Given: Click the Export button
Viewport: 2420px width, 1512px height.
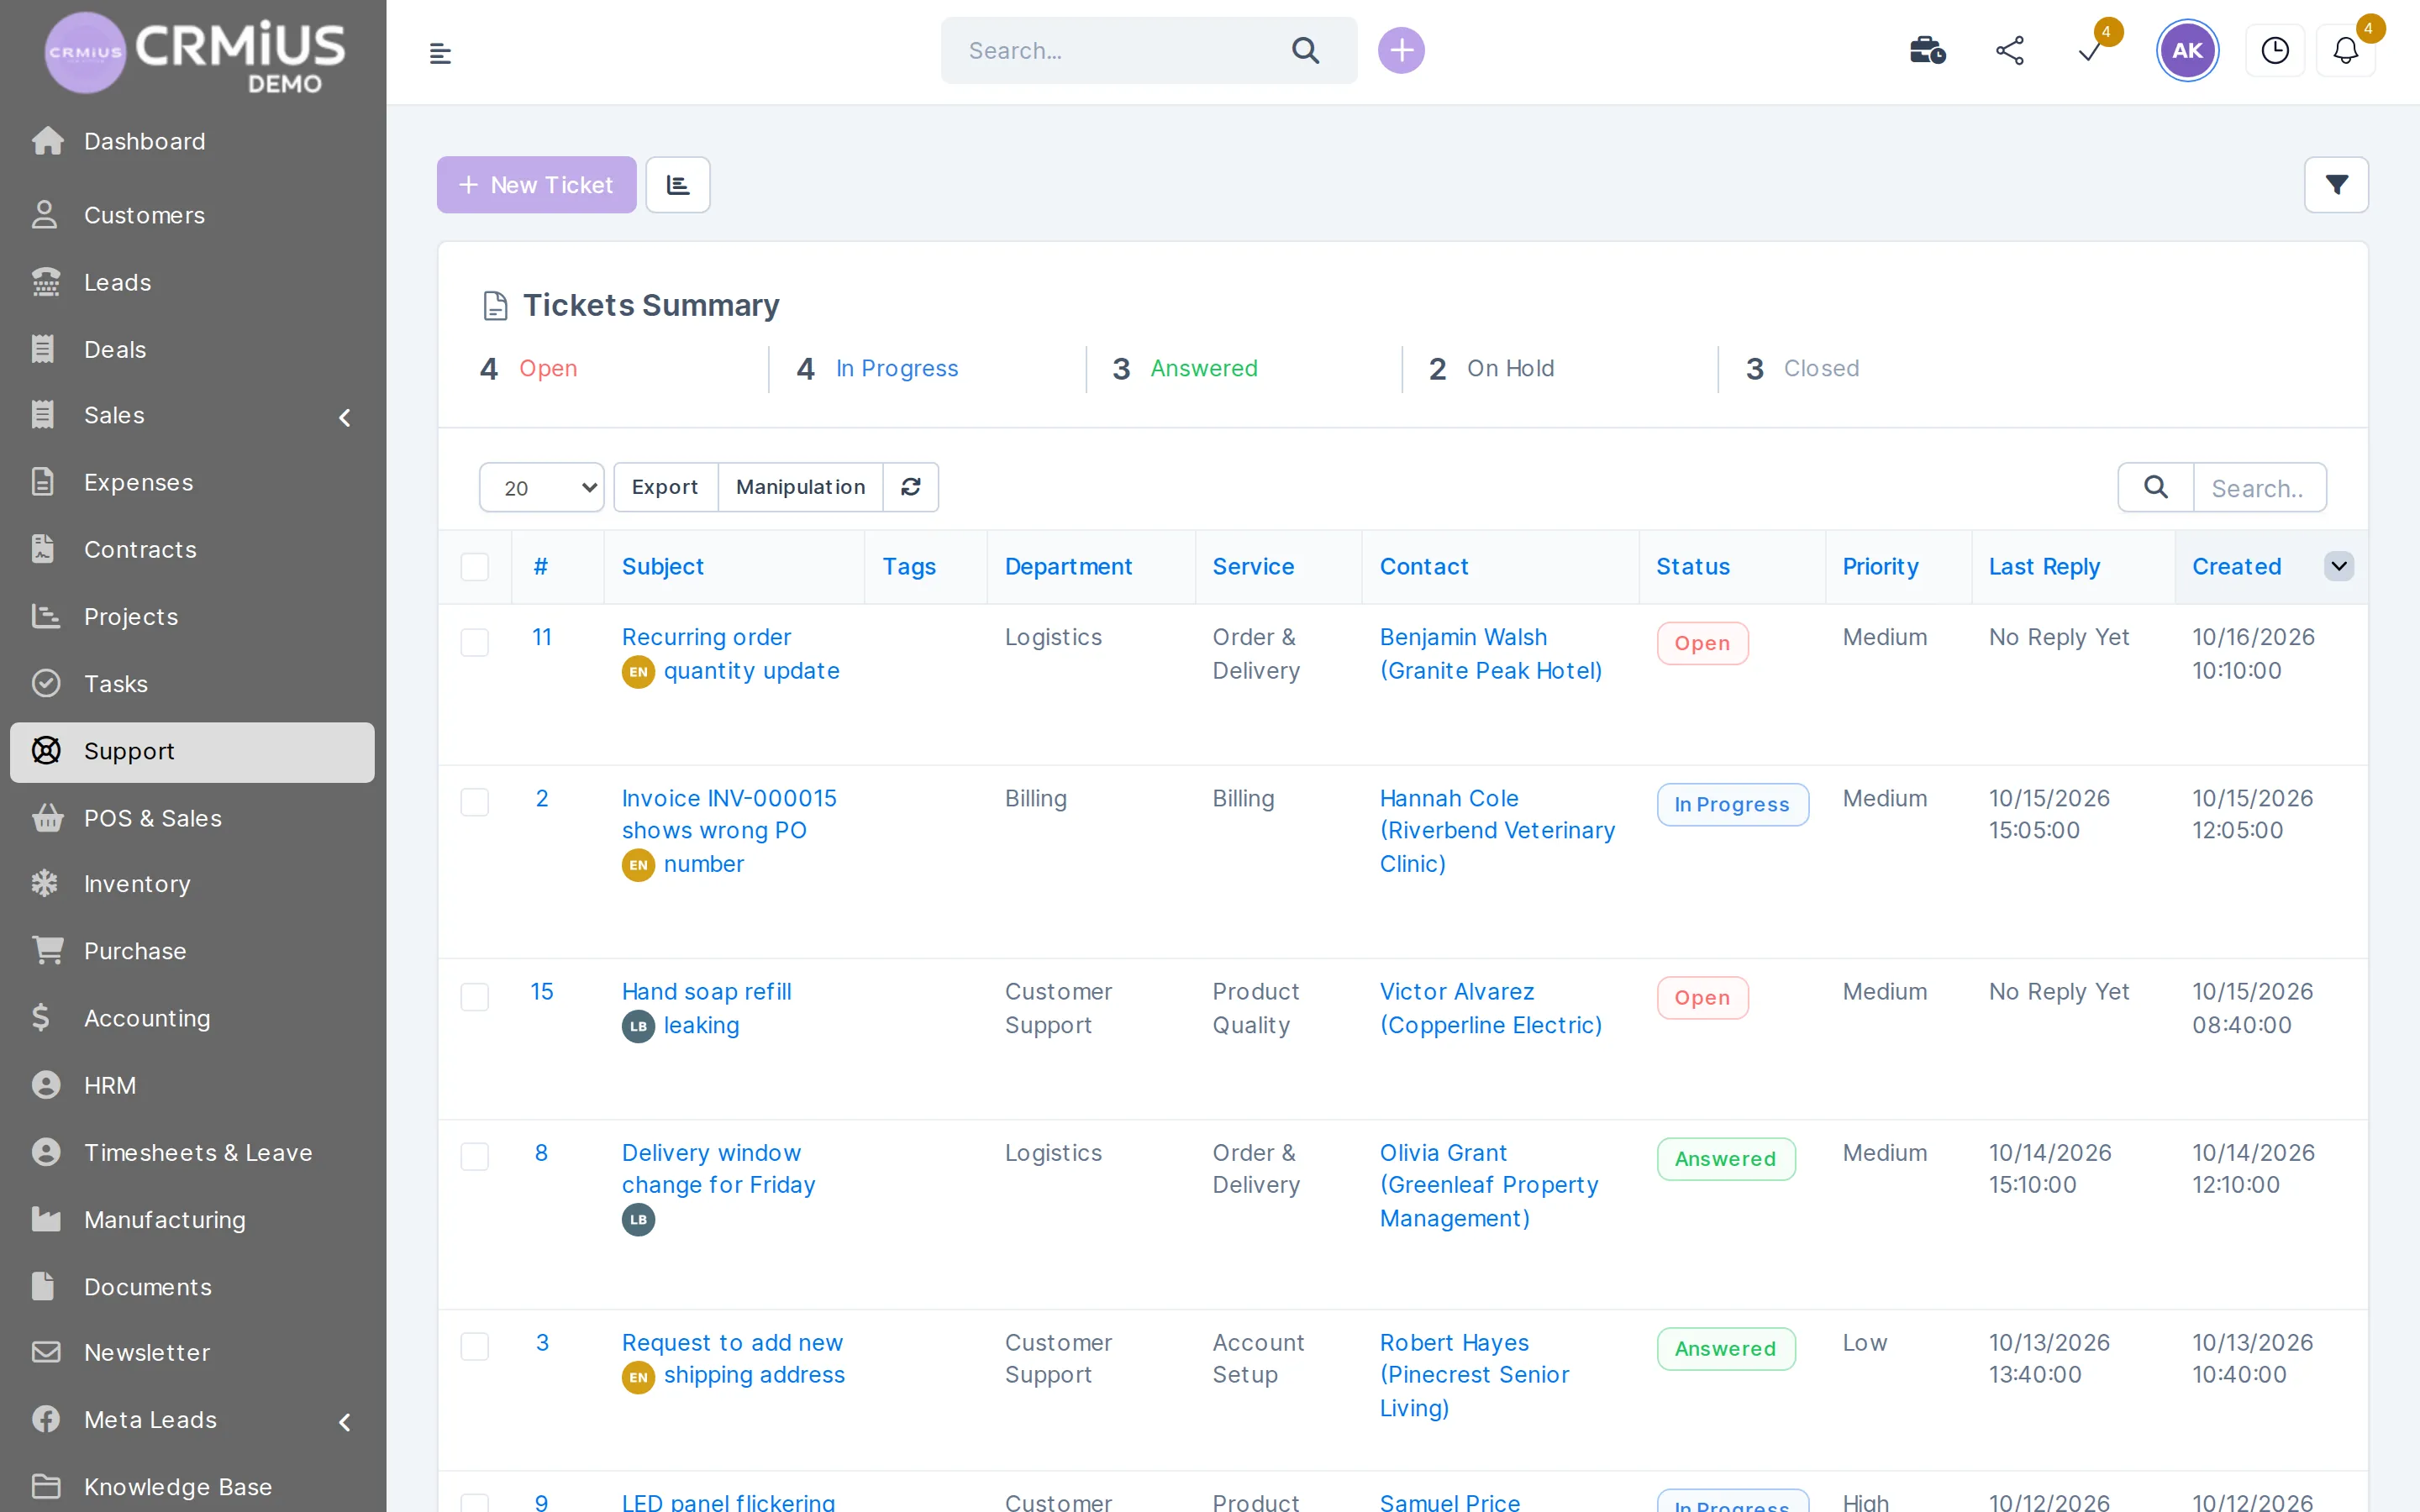Looking at the screenshot, I should [665, 487].
